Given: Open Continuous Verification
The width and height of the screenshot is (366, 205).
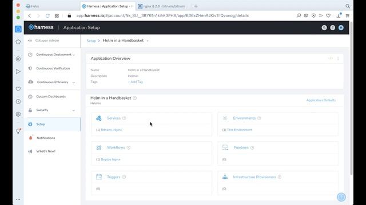Looking at the screenshot, I should (53, 68).
